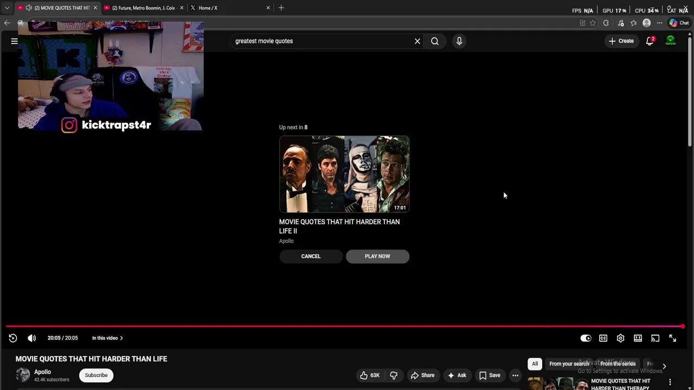Image resolution: width=694 pixels, height=390 pixels.
Task: Open the browser profile avatar
Action: click(646, 23)
